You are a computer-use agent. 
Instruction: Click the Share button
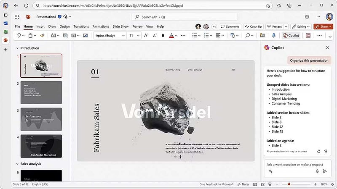pyautogui.click(x=323, y=26)
